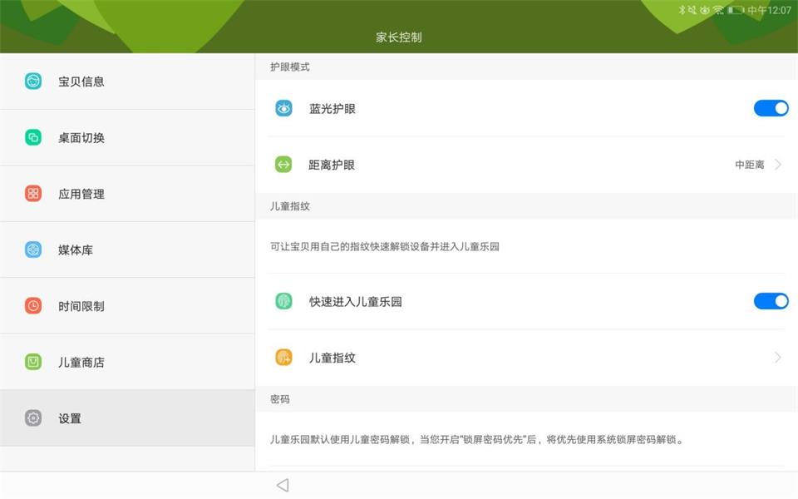Open 儿童指纹 row chevron
Image resolution: width=798 pixels, height=499 pixels.
pos(778,358)
